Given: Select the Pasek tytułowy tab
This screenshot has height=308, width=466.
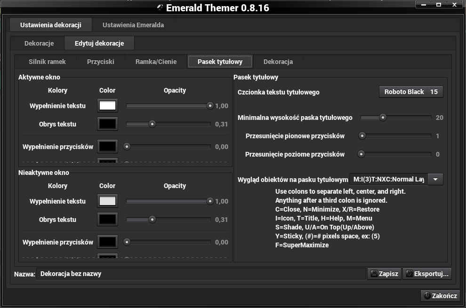Looking at the screenshot, I should click(x=220, y=62).
